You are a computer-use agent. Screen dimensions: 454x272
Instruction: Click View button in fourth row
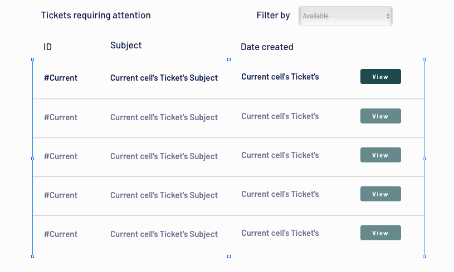(x=380, y=194)
